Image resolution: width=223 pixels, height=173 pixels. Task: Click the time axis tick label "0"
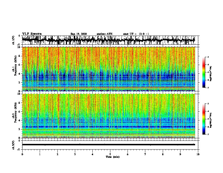(22, 154)
